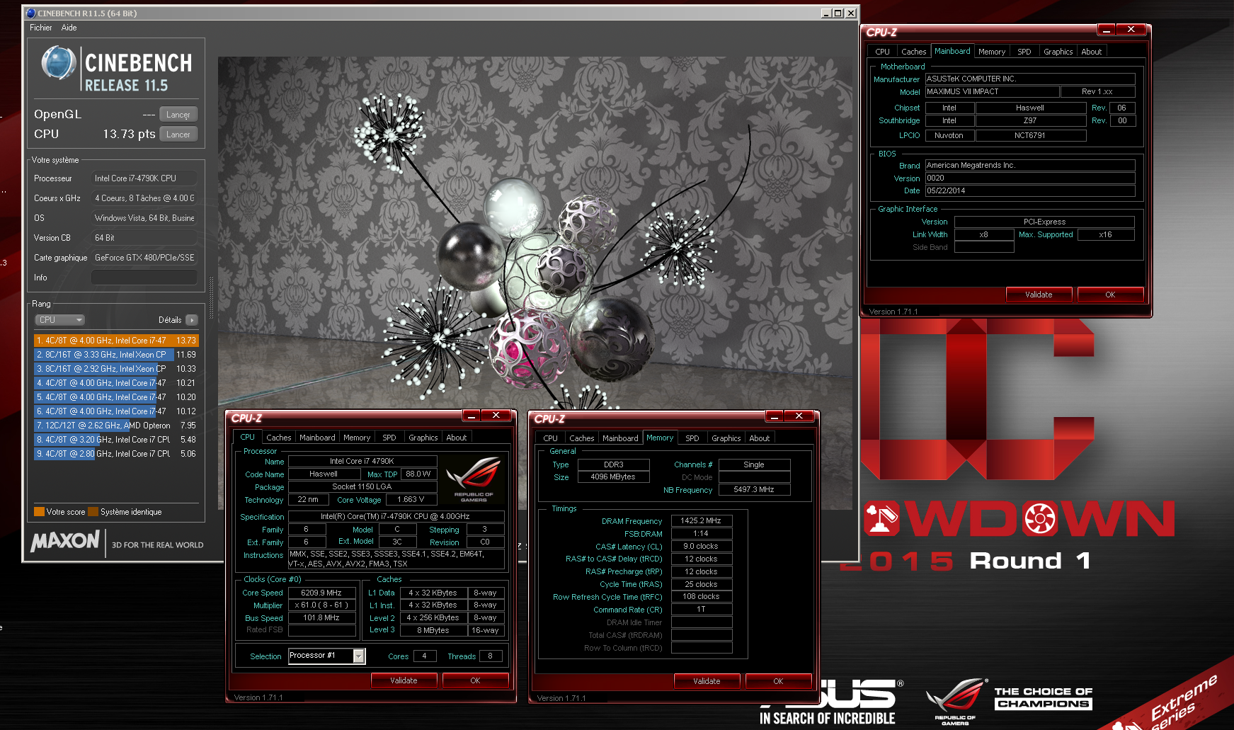1234x730 pixels.
Task: Open About tab in CPU-Z CPU window
Action: click(x=456, y=438)
